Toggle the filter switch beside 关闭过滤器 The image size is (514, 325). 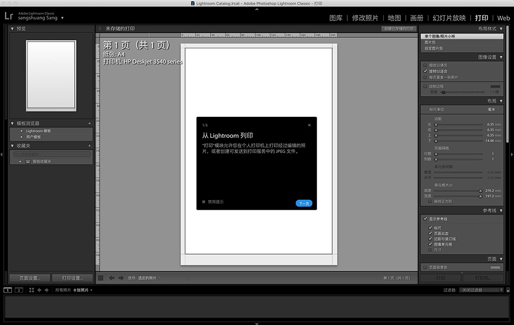[508, 290]
